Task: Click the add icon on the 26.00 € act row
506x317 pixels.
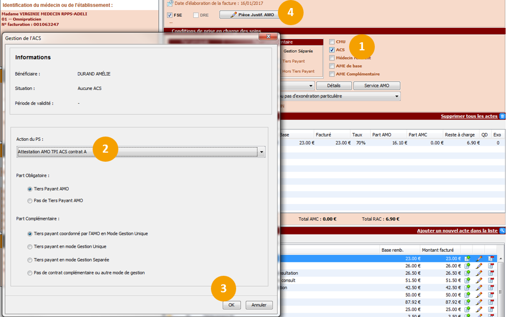Action: [x=467, y=266]
